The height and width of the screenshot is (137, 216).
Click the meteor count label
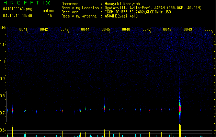(x=49, y=11)
